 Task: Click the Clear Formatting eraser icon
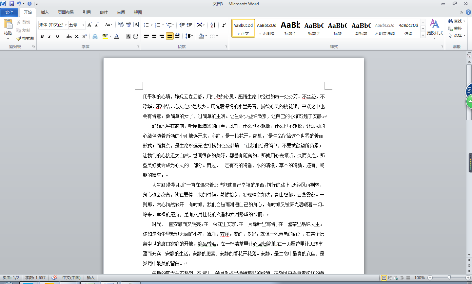(121, 25)
